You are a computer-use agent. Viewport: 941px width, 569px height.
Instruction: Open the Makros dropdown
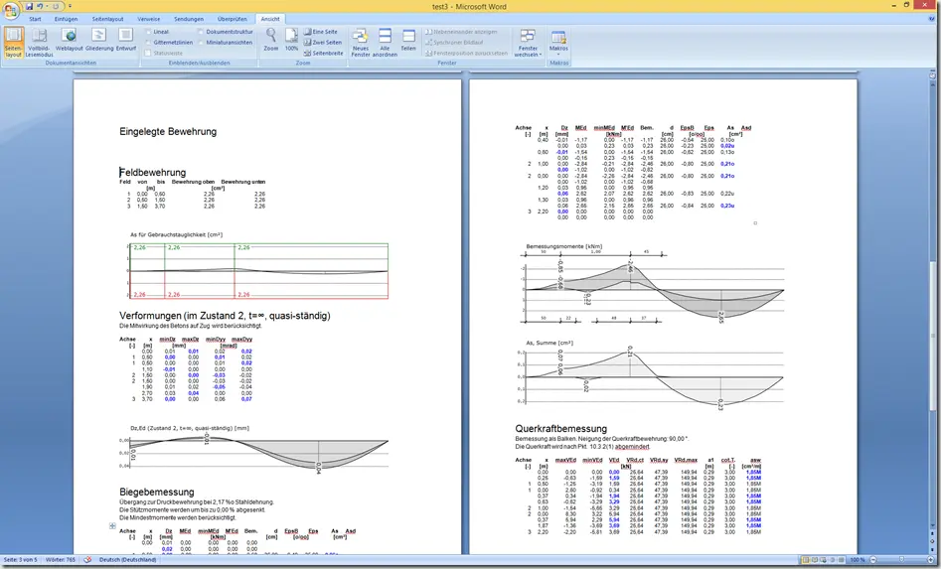558,42
